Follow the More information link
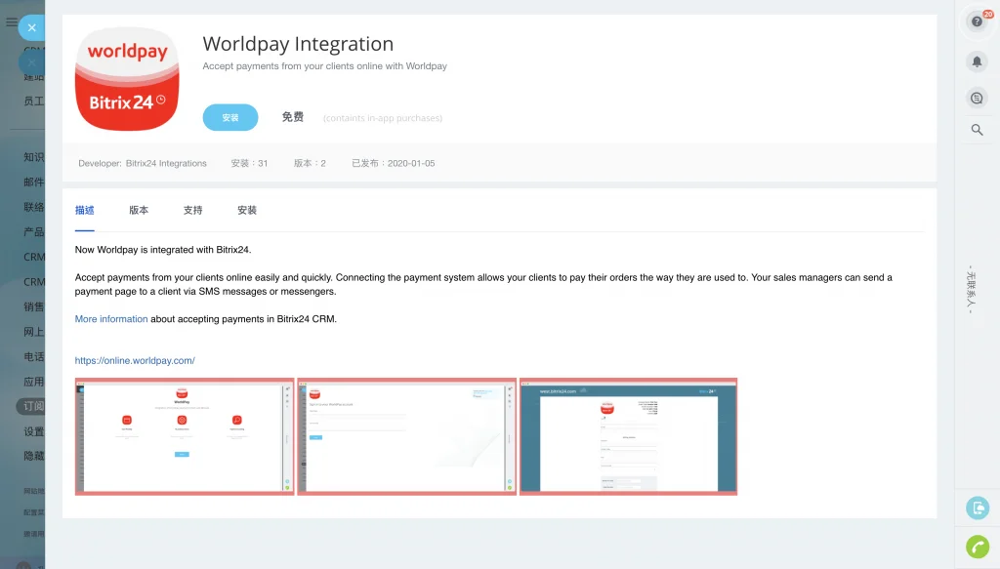The height and width of the screenshot is (569, 1000). [x=111, y=319]
